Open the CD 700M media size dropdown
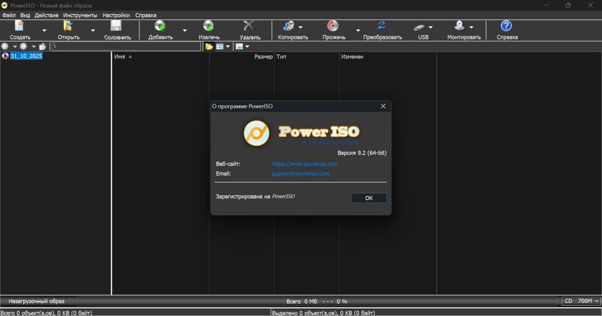 [597, 301]
